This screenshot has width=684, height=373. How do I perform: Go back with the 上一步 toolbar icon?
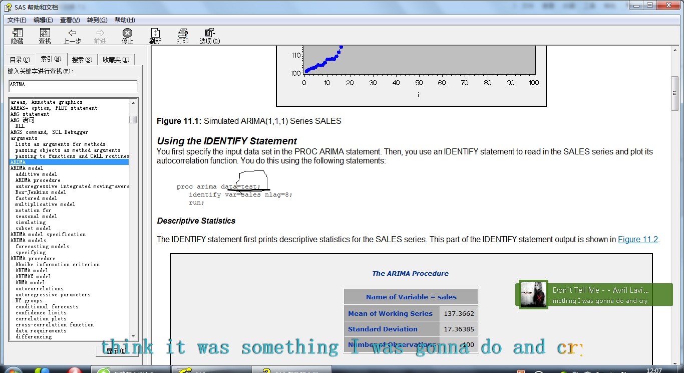pos(72,36)
